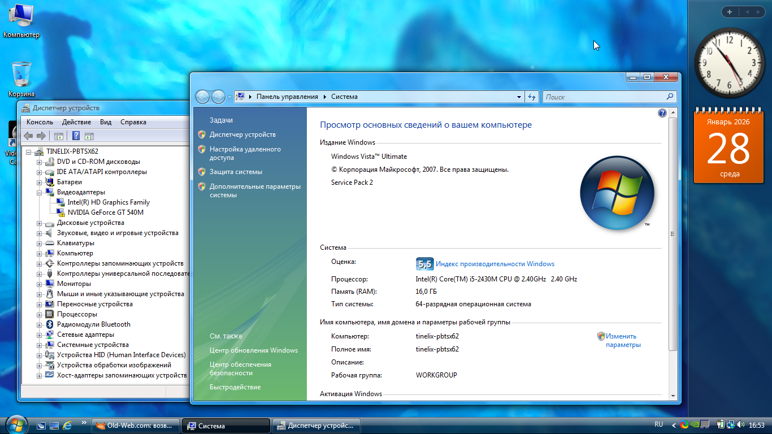Screen dimensions: 772x434
Task: Expand the Процессоры tree node
Action: [40, 314]
